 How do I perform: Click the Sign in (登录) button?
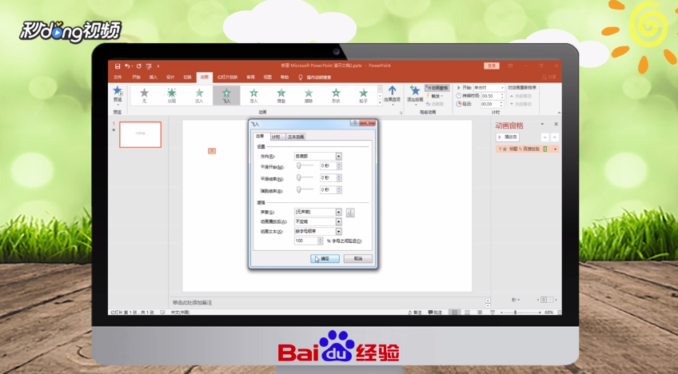click(x=492, y=66)
